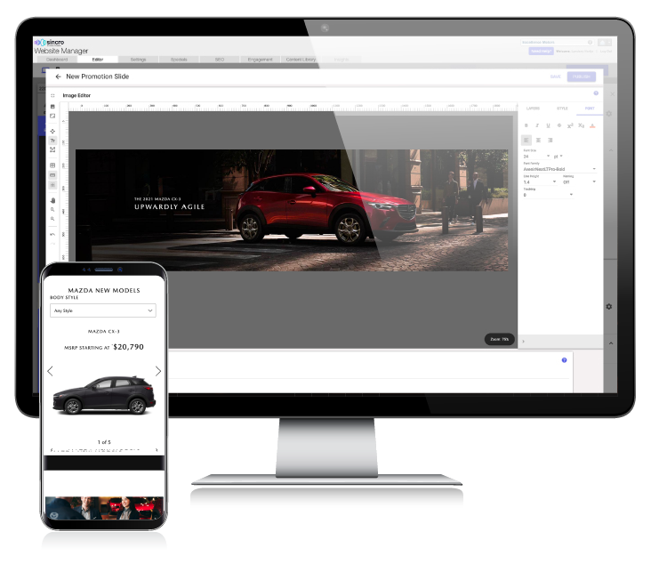Select the Hand pan tool

[52, 201]
